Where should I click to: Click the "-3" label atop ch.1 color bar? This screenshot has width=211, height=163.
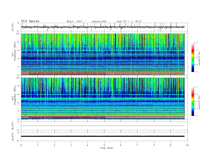tap(196, 43)
